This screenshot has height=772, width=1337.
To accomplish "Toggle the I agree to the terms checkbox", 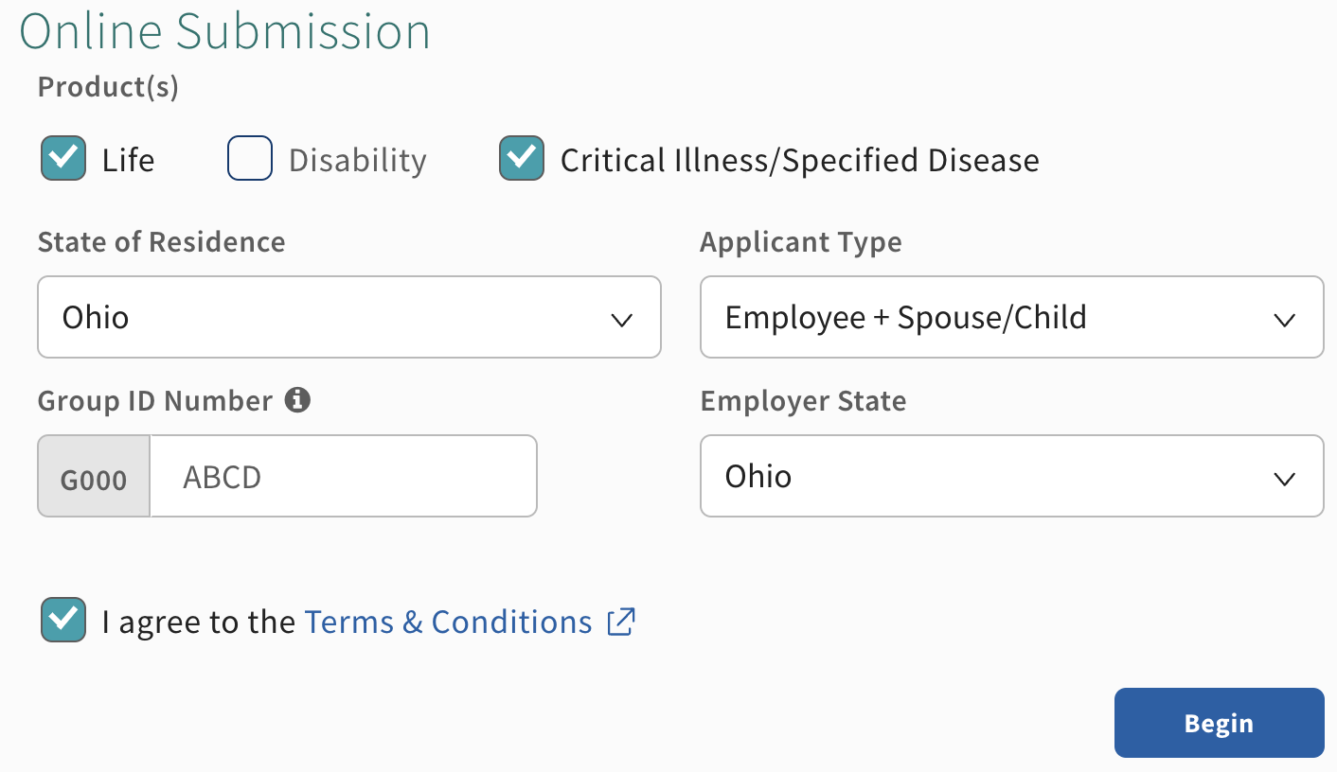I will point(63,620).
